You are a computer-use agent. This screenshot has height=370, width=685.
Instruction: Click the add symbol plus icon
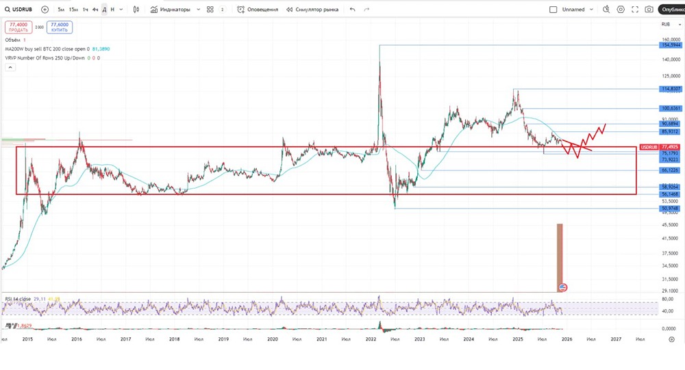[45, 9]
